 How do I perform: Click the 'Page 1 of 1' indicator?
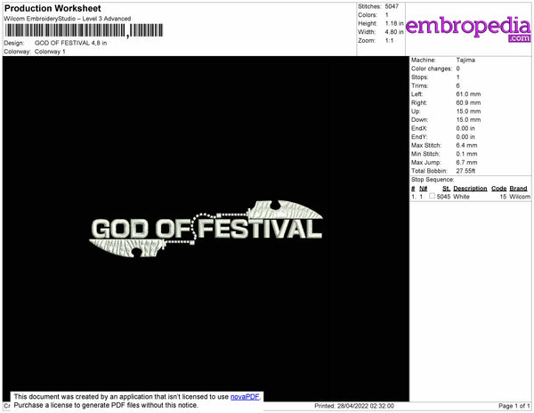pyautogui.click(x=514, y=406)
